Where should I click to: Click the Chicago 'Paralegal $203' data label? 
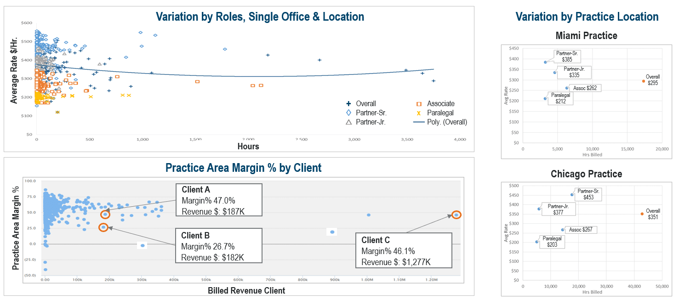pos(553,242)
